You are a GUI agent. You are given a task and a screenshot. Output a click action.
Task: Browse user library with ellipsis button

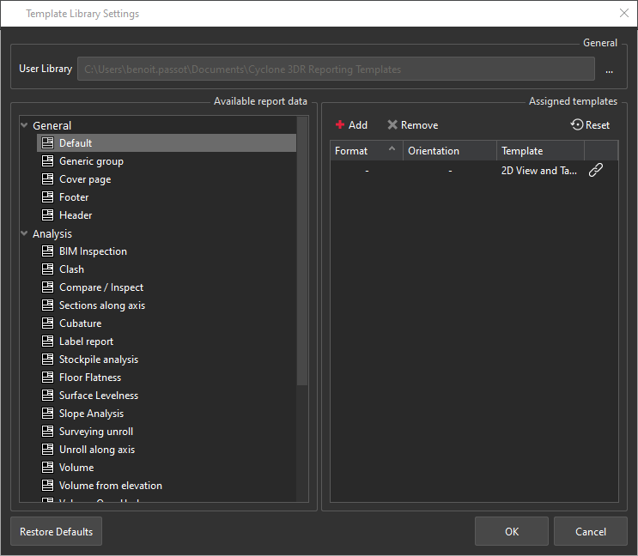click(x=609, y=69)
